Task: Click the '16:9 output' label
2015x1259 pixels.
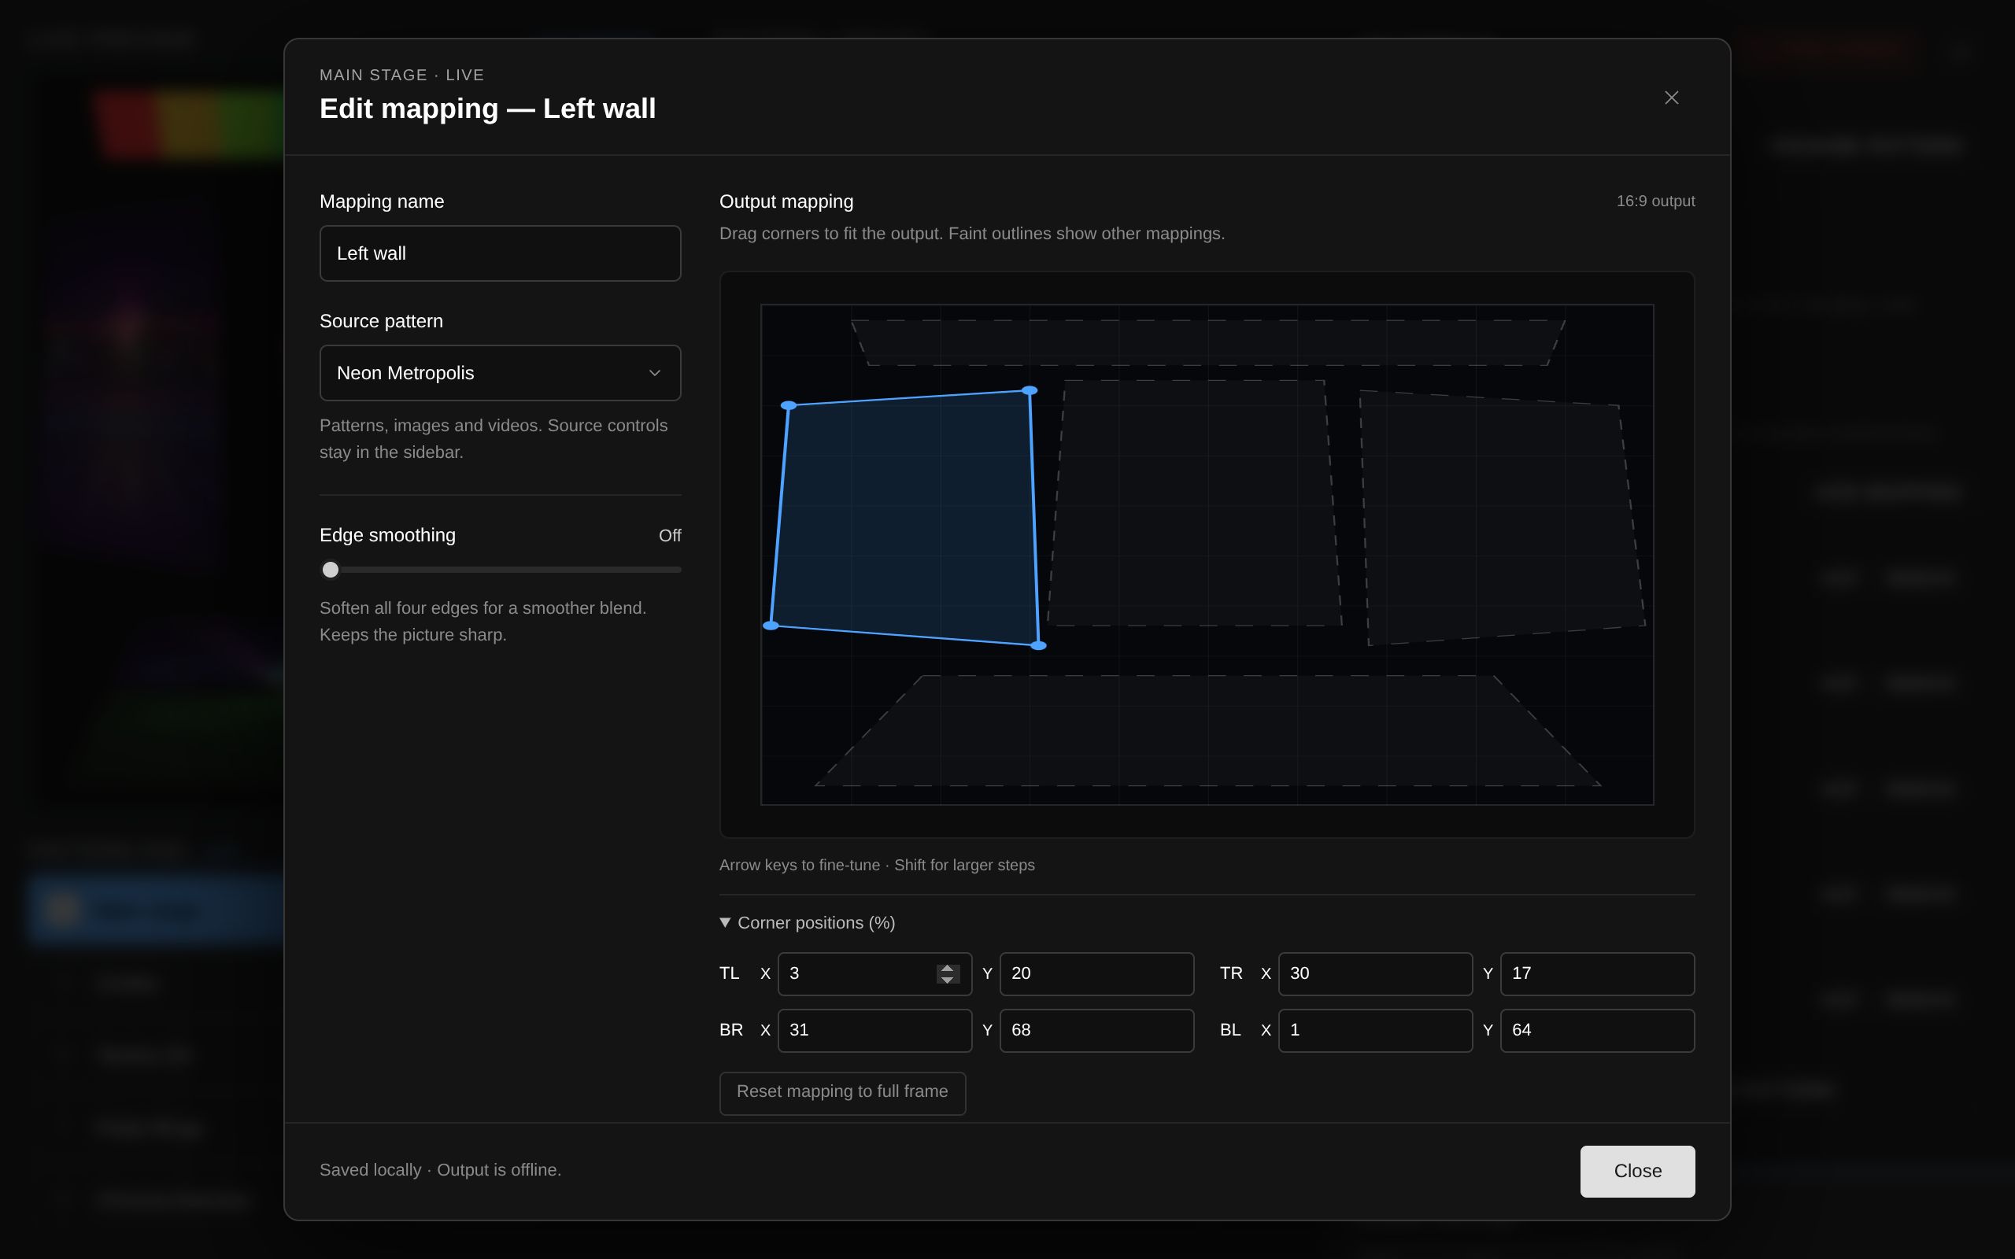Action: pyautogui.click(x=1655, y=201)
